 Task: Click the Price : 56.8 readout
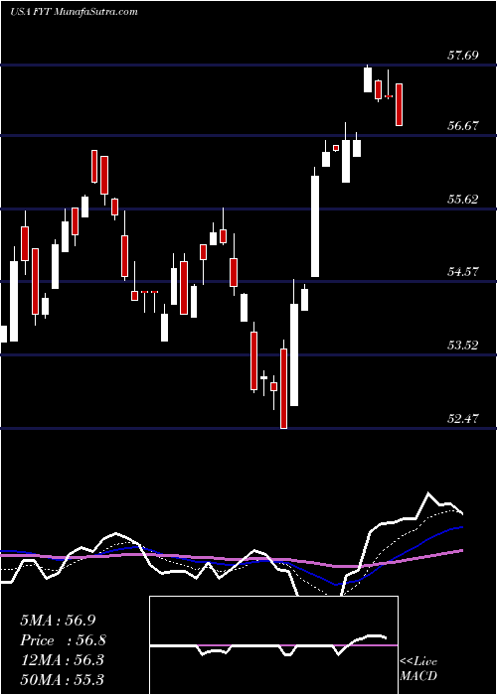point(63,640)
